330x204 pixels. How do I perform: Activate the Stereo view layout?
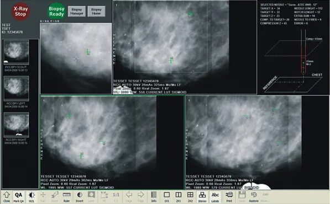(202, 197)
